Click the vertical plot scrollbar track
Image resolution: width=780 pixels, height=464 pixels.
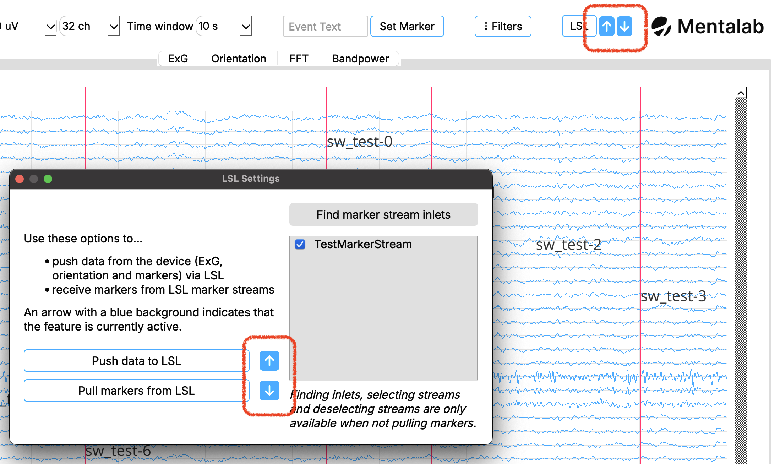click(741, 277)
